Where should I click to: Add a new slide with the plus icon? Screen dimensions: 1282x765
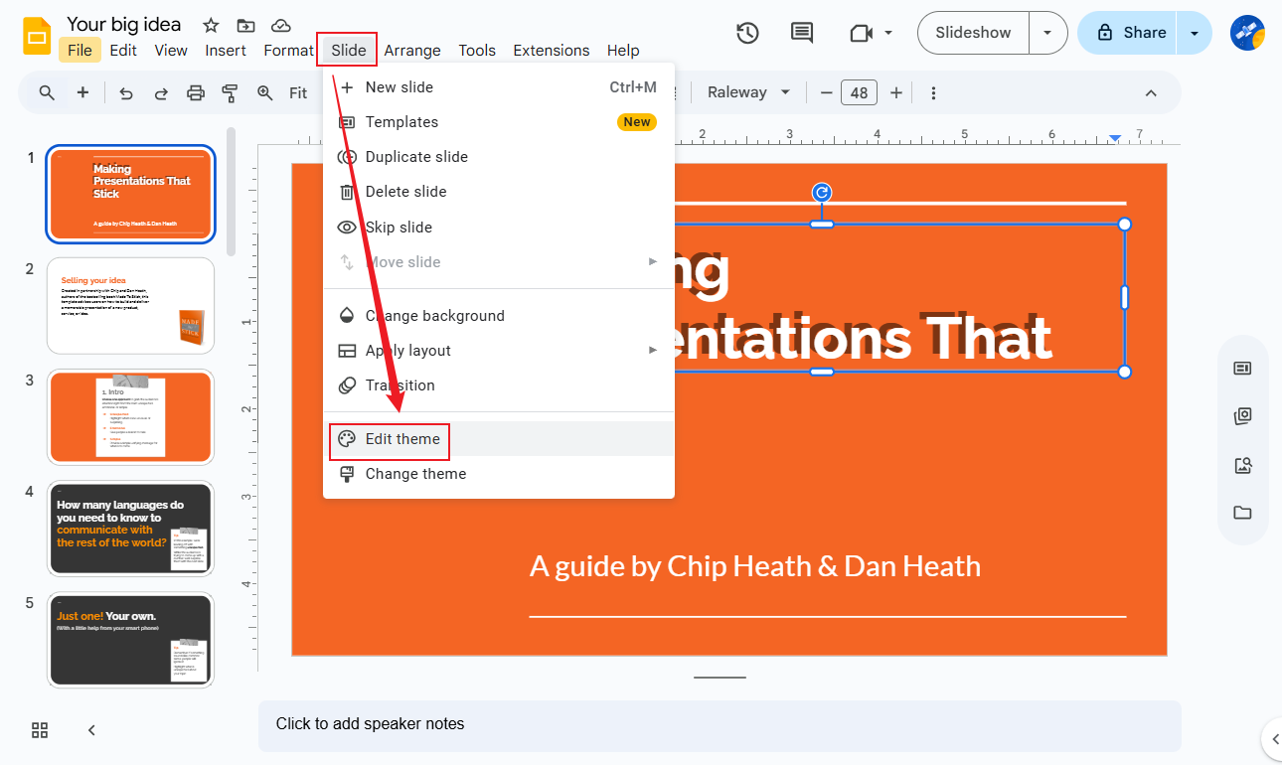[82, 92]
